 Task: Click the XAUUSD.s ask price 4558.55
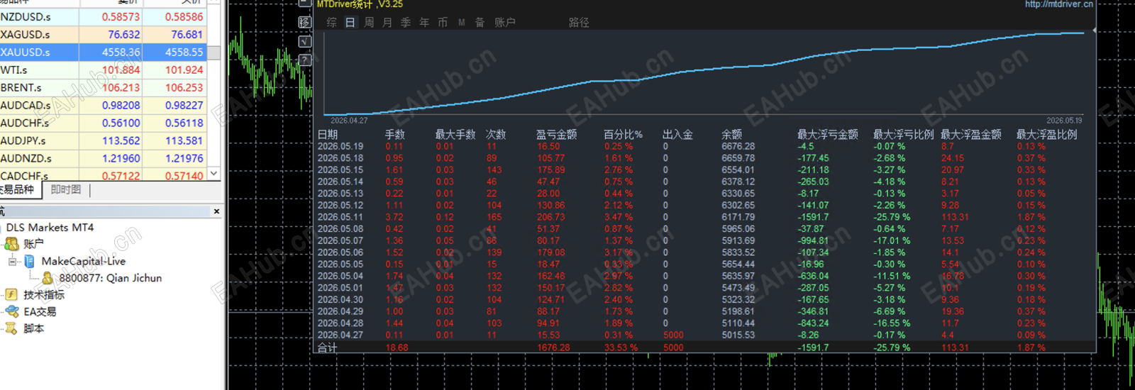click(184, 52)
